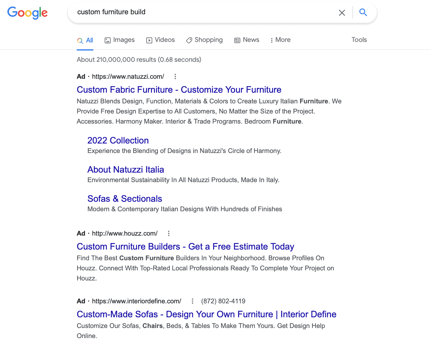Click the https://www.natuzzi.com/ URL text

(x=128, y=77)
